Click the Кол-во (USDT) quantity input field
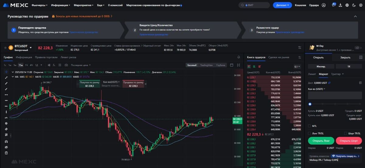 point(335,95)
